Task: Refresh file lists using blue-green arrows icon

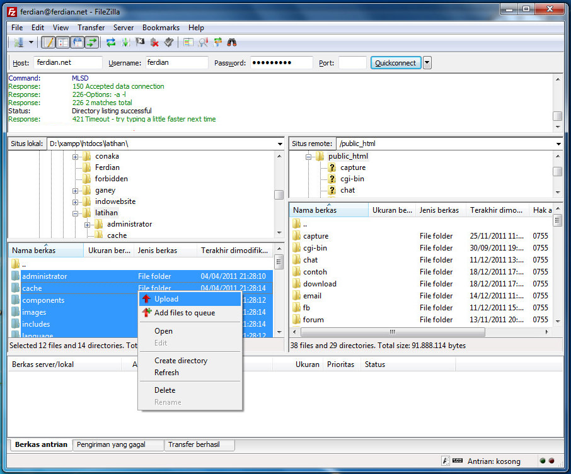Action: [111, 43]
